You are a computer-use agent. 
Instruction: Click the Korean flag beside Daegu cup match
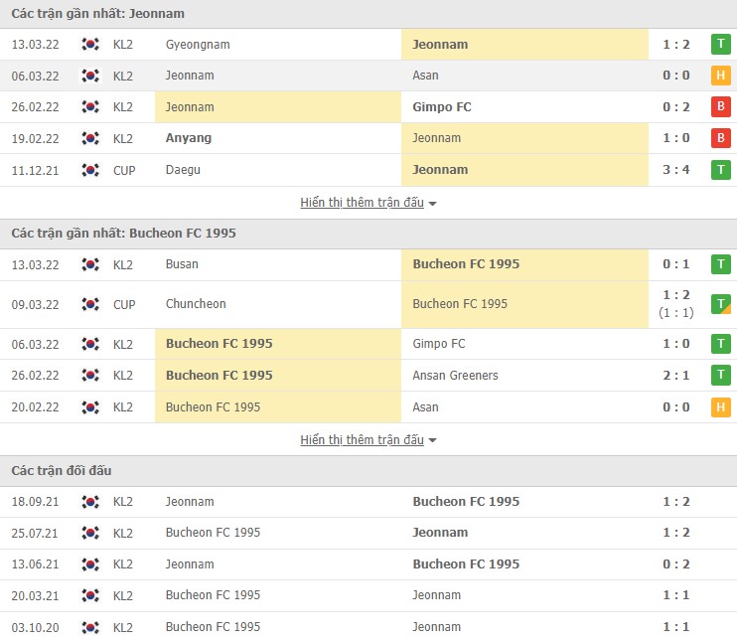(90, 170)
